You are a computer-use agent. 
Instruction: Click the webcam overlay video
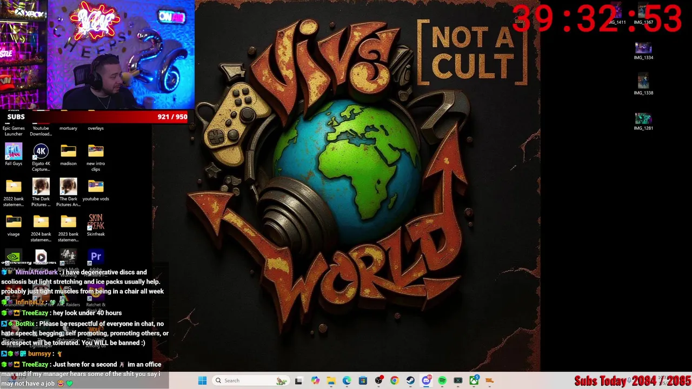[x=97, y=55]
